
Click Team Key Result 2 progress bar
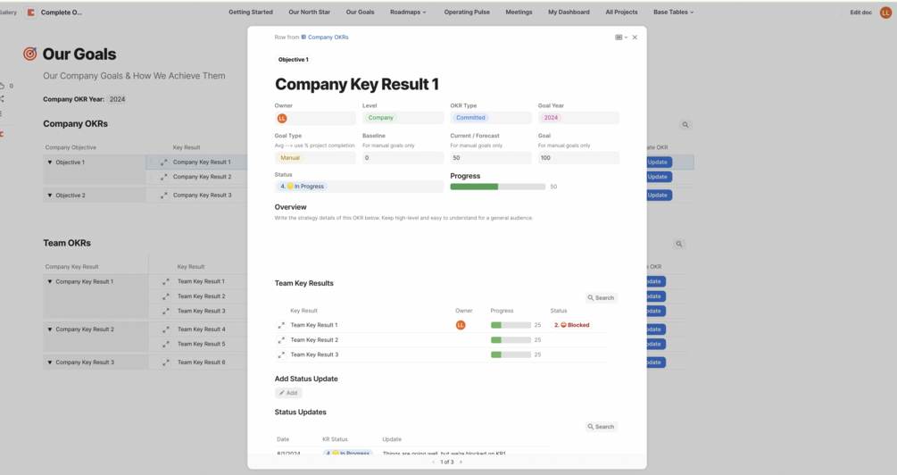(511, 340)
